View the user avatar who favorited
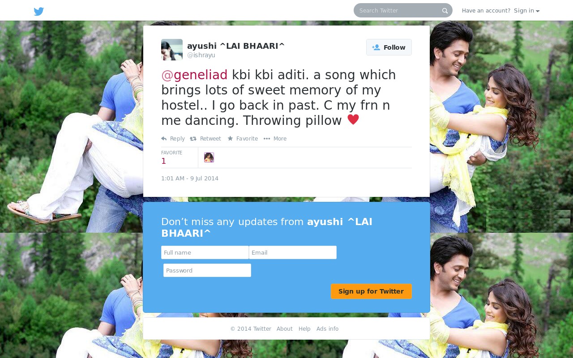The image size is (573, 358). (209, 158)
